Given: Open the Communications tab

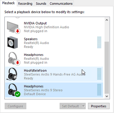Looking at the screenshot, I should click(x=61, y=4).
